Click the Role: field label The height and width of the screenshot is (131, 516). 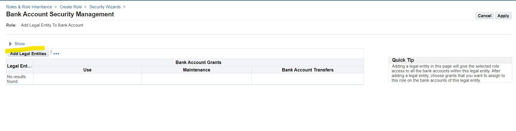click(x=11, y=25)
